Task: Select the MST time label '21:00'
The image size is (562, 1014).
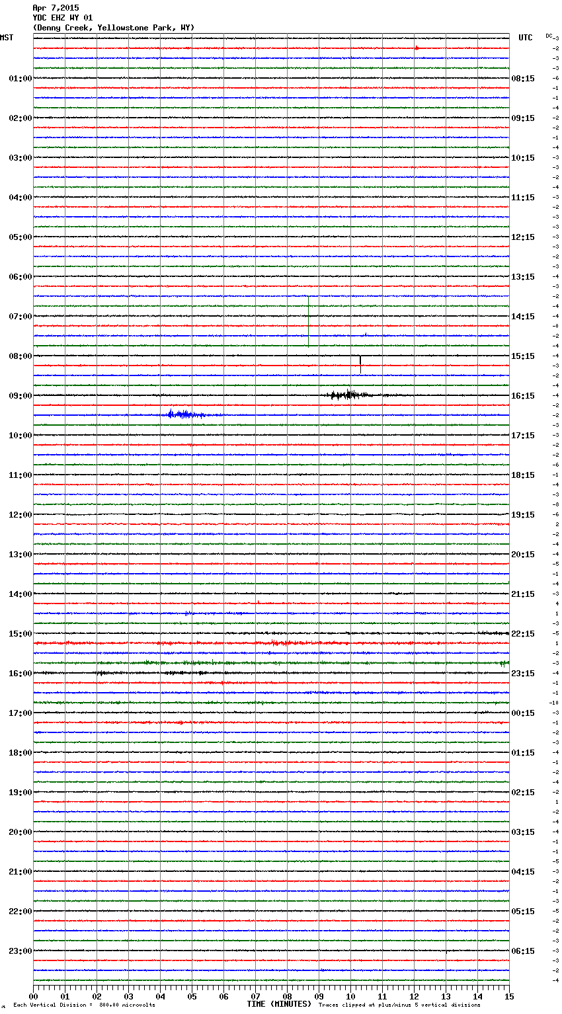Action: click(20, 872)
